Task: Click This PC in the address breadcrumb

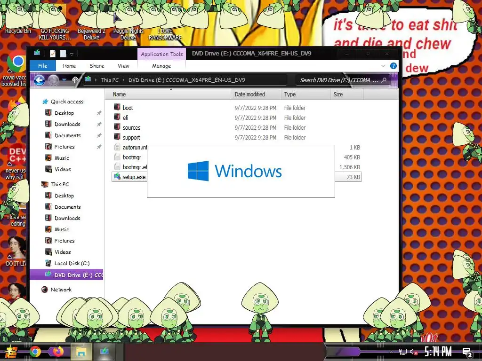Action: pos(109,80)
